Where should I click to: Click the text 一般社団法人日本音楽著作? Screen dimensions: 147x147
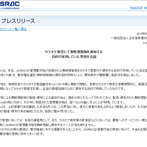(129, 38)
